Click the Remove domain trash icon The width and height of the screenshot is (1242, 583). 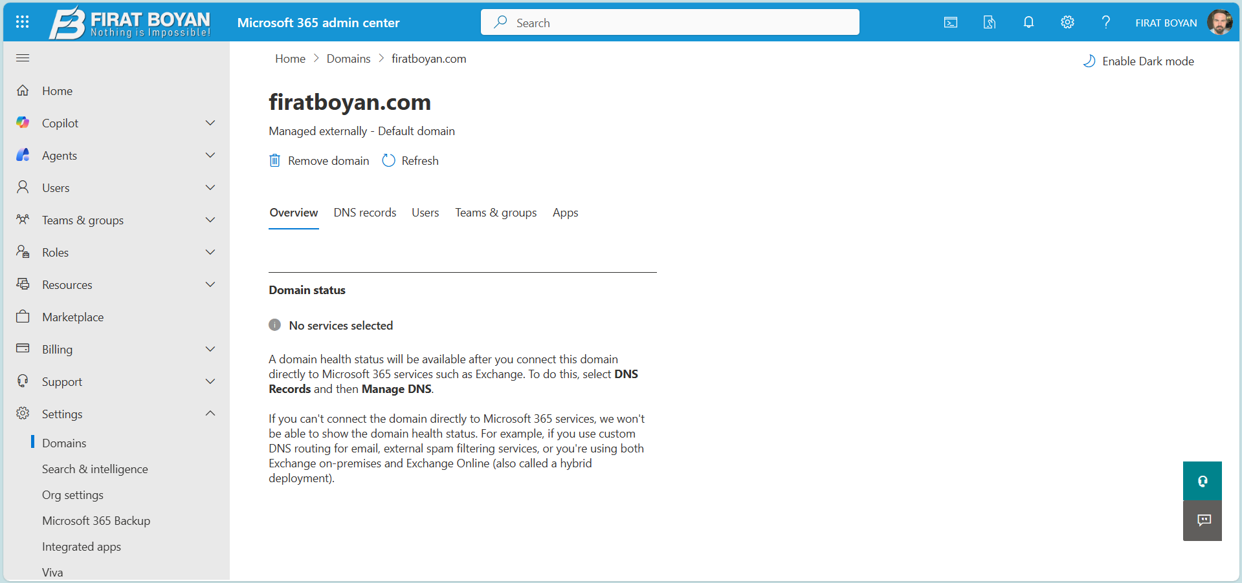coord(274,160)
